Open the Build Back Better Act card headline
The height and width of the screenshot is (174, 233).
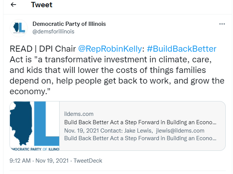click(x=140, y=122)
